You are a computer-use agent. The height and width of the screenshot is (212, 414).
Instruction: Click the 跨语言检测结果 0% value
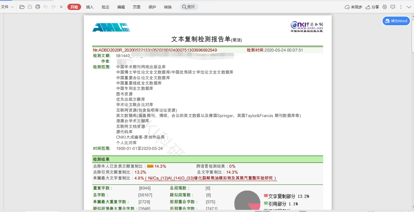232,166
